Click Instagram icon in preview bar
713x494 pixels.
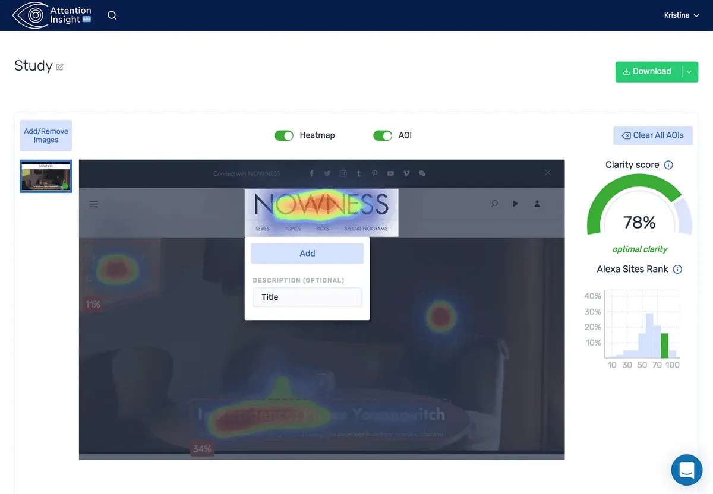[x=343, y=173]
